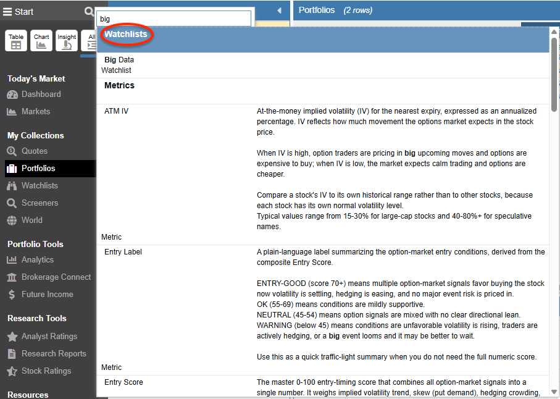
Task: Select the Watchlists search results header
Action: (323, 40)
